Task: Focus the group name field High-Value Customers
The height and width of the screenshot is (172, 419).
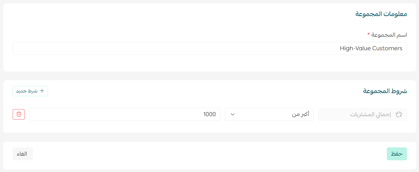Action: 210,48
